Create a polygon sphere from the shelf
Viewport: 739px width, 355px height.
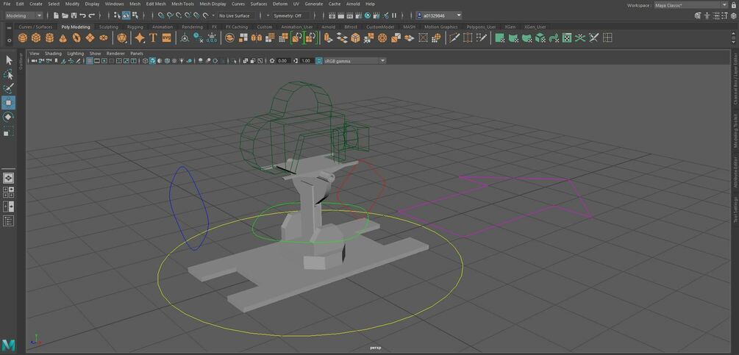coord(23,38)
